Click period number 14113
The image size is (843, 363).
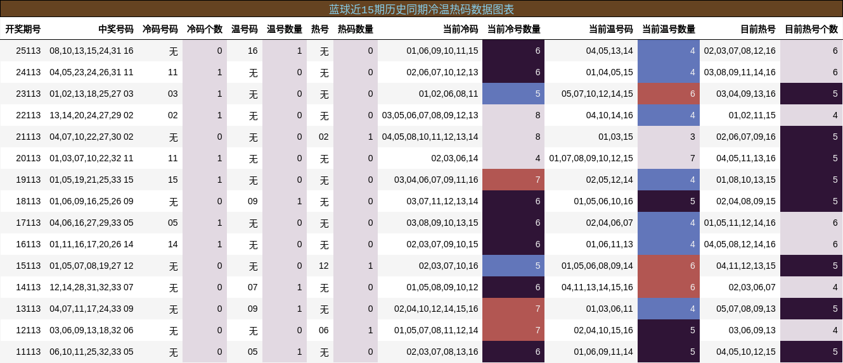(29, 287)
